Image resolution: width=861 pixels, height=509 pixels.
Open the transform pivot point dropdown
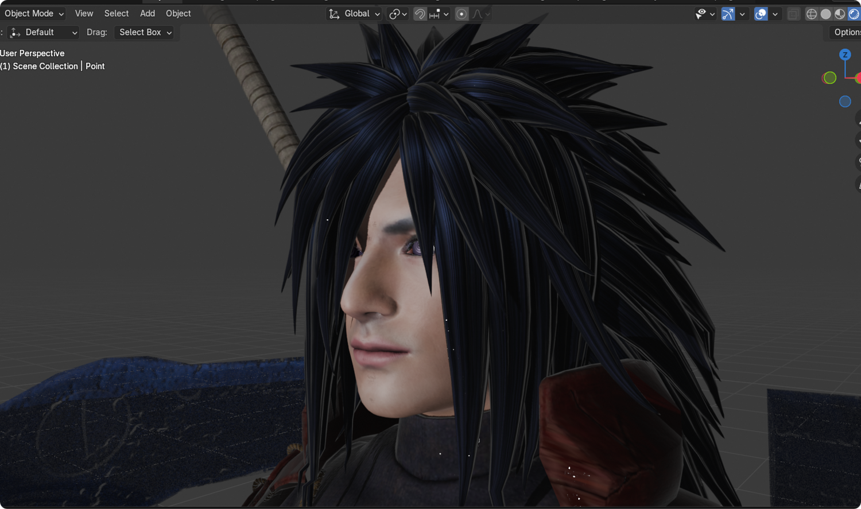(398, 14)
